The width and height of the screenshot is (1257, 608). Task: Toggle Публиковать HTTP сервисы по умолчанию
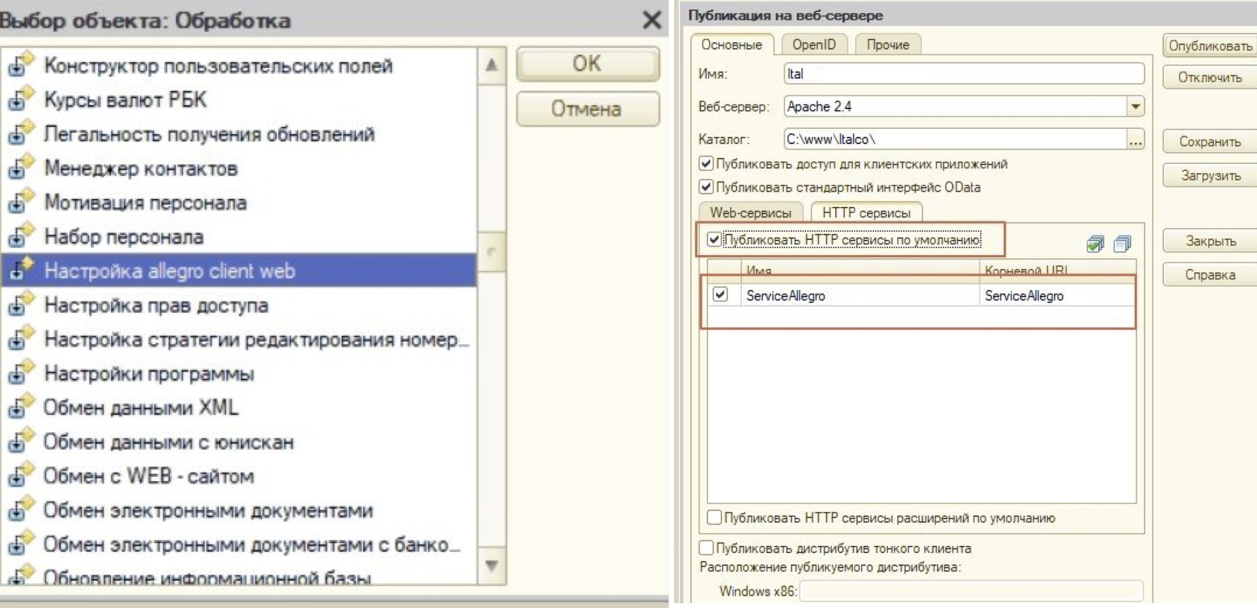pyautogui.click(x=714, y=239)
